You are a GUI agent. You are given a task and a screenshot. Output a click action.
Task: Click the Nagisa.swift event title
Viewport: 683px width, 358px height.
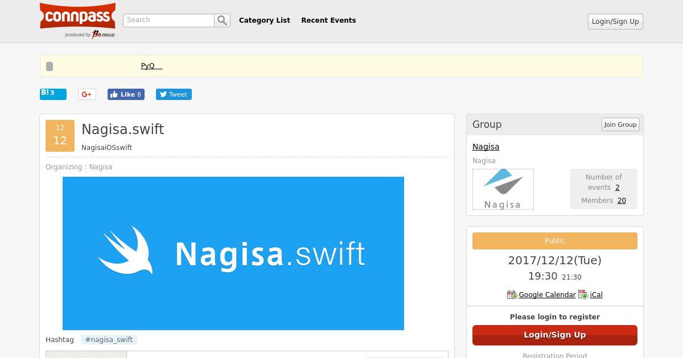(123, 130)
